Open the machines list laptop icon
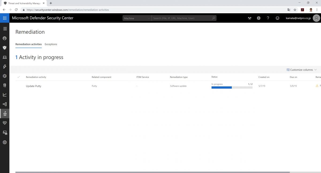This screenshot has height=173, width=321. click(5, 57)
